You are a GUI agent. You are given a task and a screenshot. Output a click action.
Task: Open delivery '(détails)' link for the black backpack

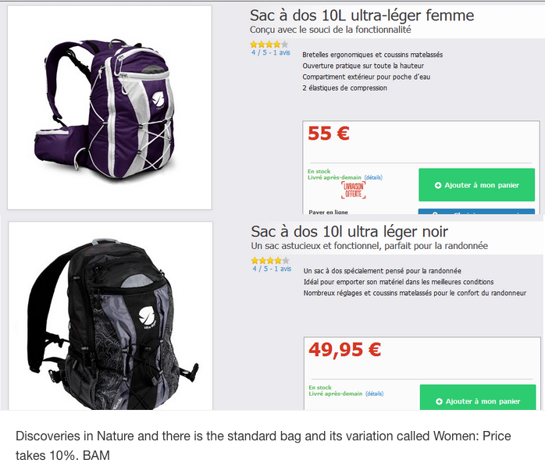pos(374,393)
